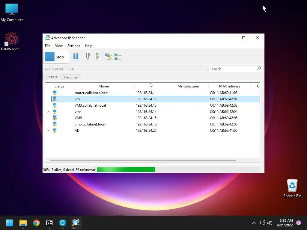Launch Chrome from the taskbar
The height and width of the screenshot is (230, 307).
[x=36, y=223]
